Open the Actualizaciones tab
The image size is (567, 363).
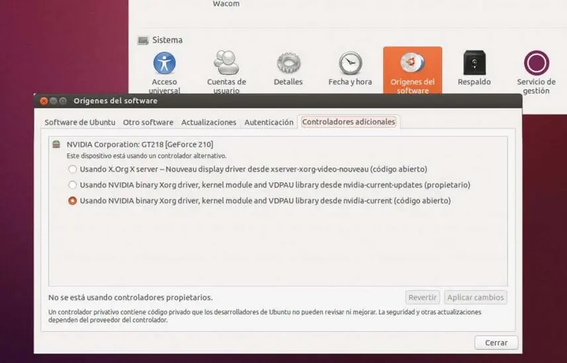coord(209,122)
